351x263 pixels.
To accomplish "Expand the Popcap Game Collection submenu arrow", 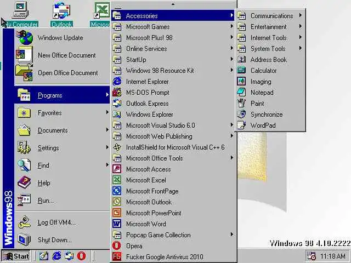I will pos(231,235).
